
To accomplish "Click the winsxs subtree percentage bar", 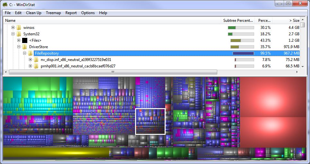I will pos(241,28).
